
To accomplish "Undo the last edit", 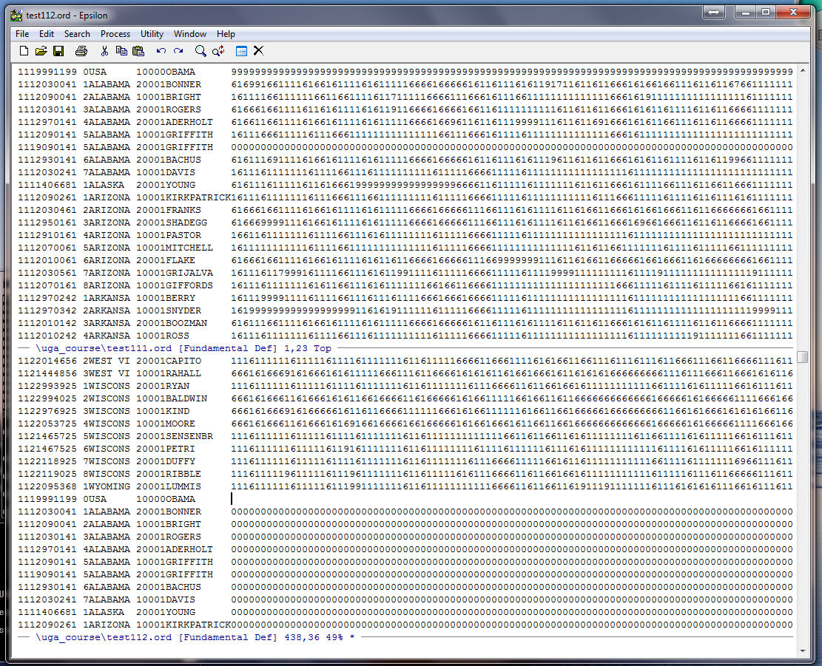I will (x=161, y=51).
